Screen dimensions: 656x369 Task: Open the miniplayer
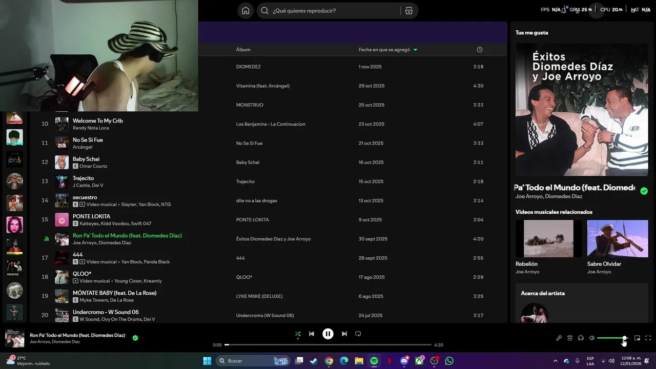click(637, 338)
